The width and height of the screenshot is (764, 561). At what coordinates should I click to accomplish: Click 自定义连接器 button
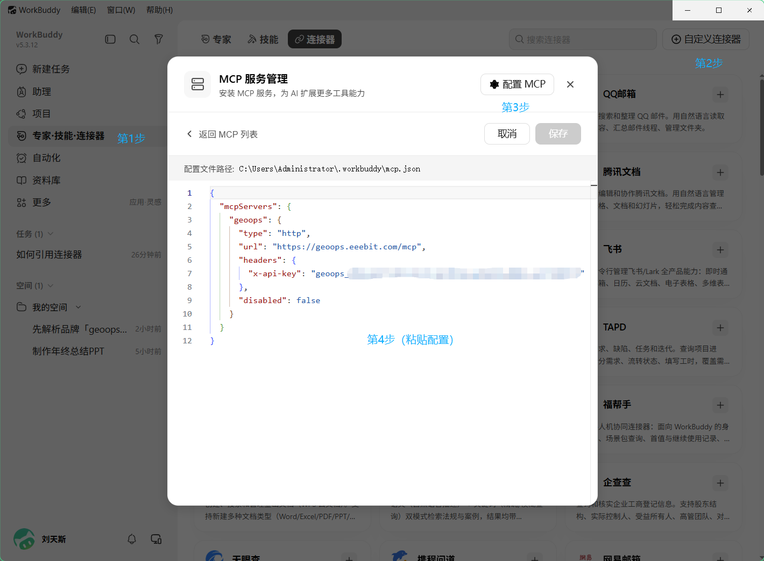[706, 39]
